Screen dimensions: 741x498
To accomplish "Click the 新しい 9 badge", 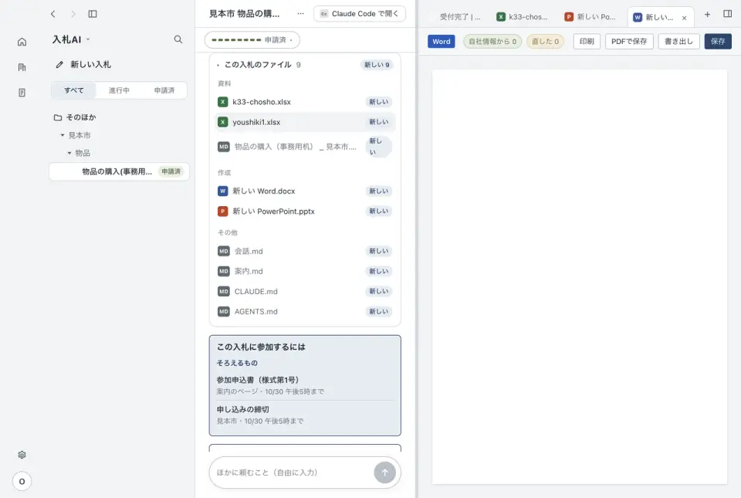I will [x=377, y=65].
